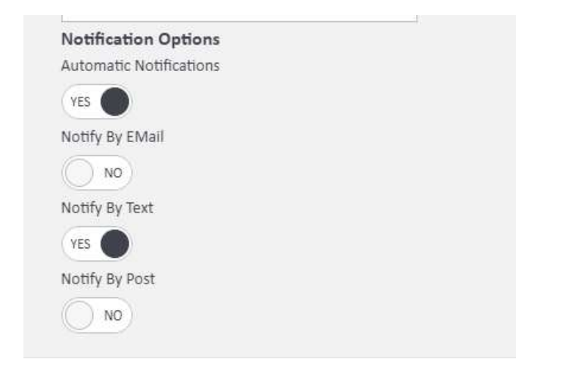Click NO inside the Notify By EMail switch
This screenshot has height=384, width=584.
113,173
